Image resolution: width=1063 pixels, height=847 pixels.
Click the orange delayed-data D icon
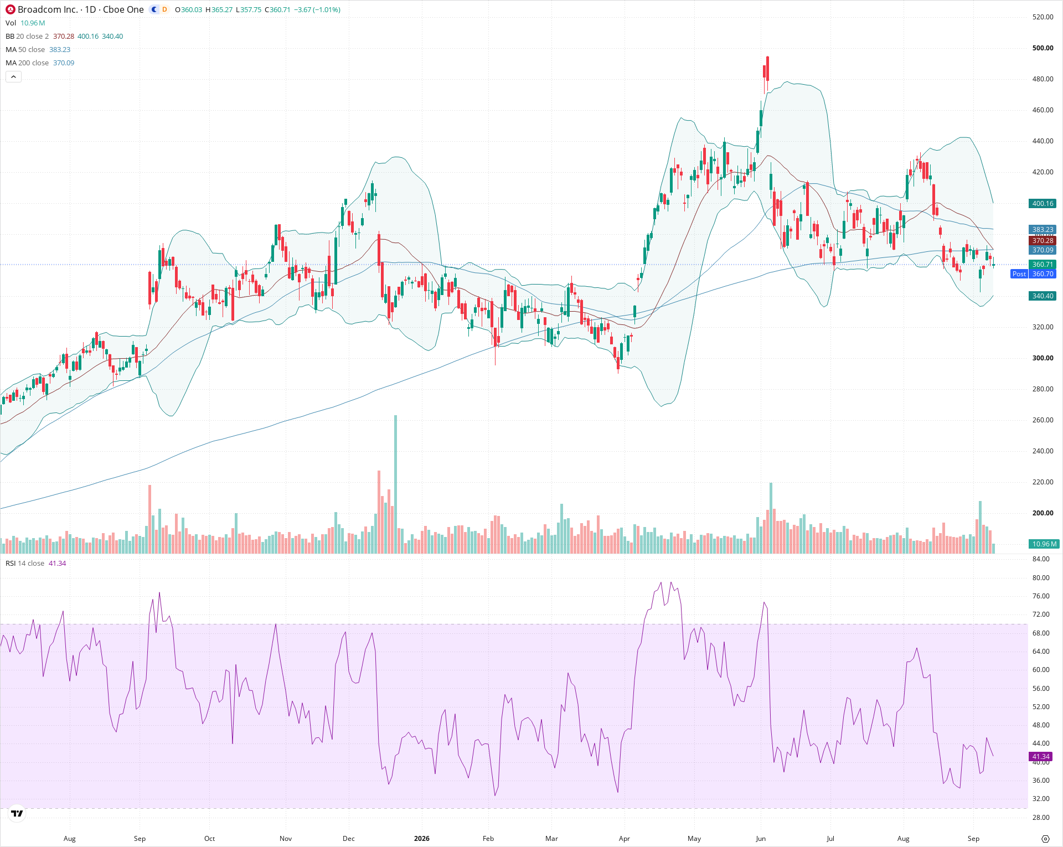[164, 9]
